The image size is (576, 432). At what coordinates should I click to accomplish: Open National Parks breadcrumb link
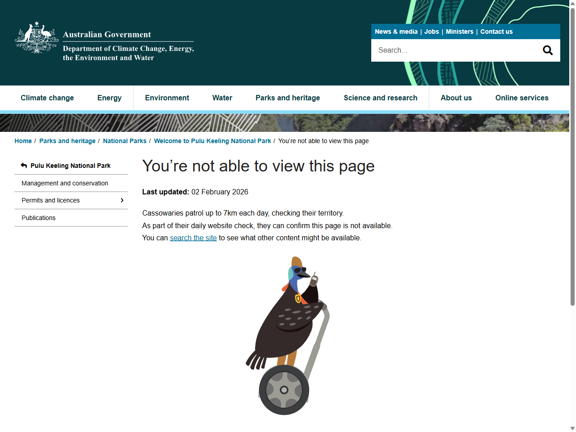pos(125,141)
